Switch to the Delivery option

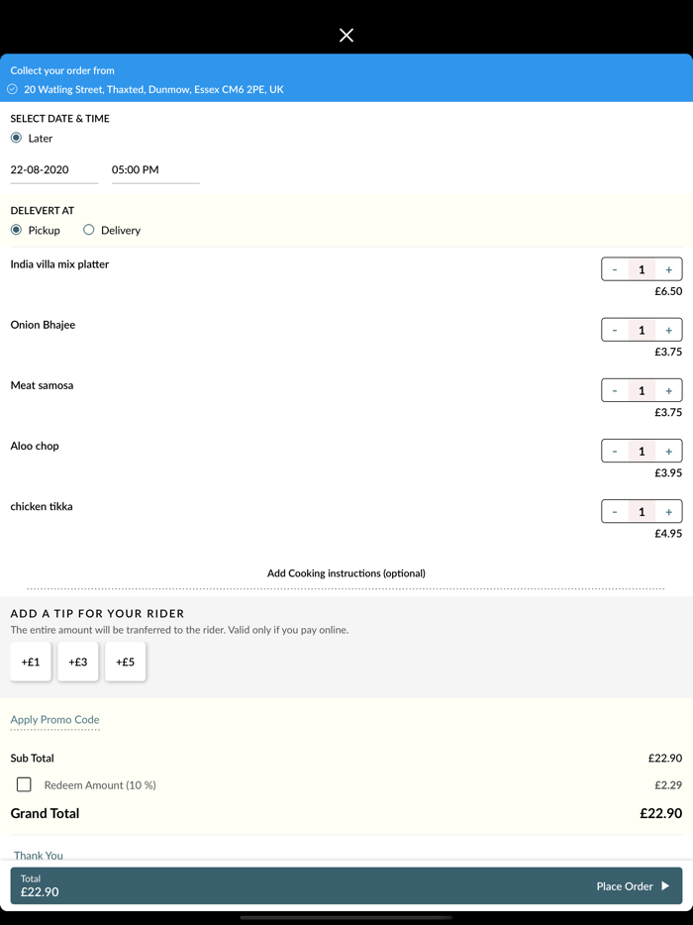coord(89,230)
